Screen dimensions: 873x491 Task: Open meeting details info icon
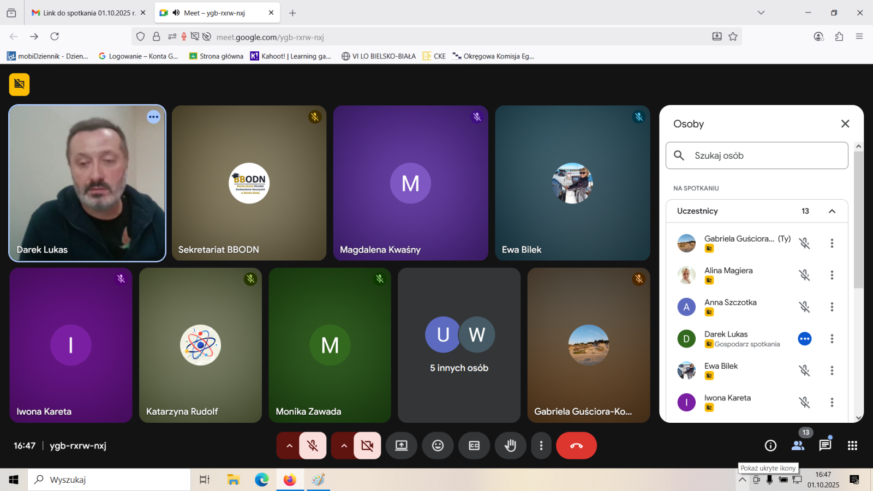770,446
